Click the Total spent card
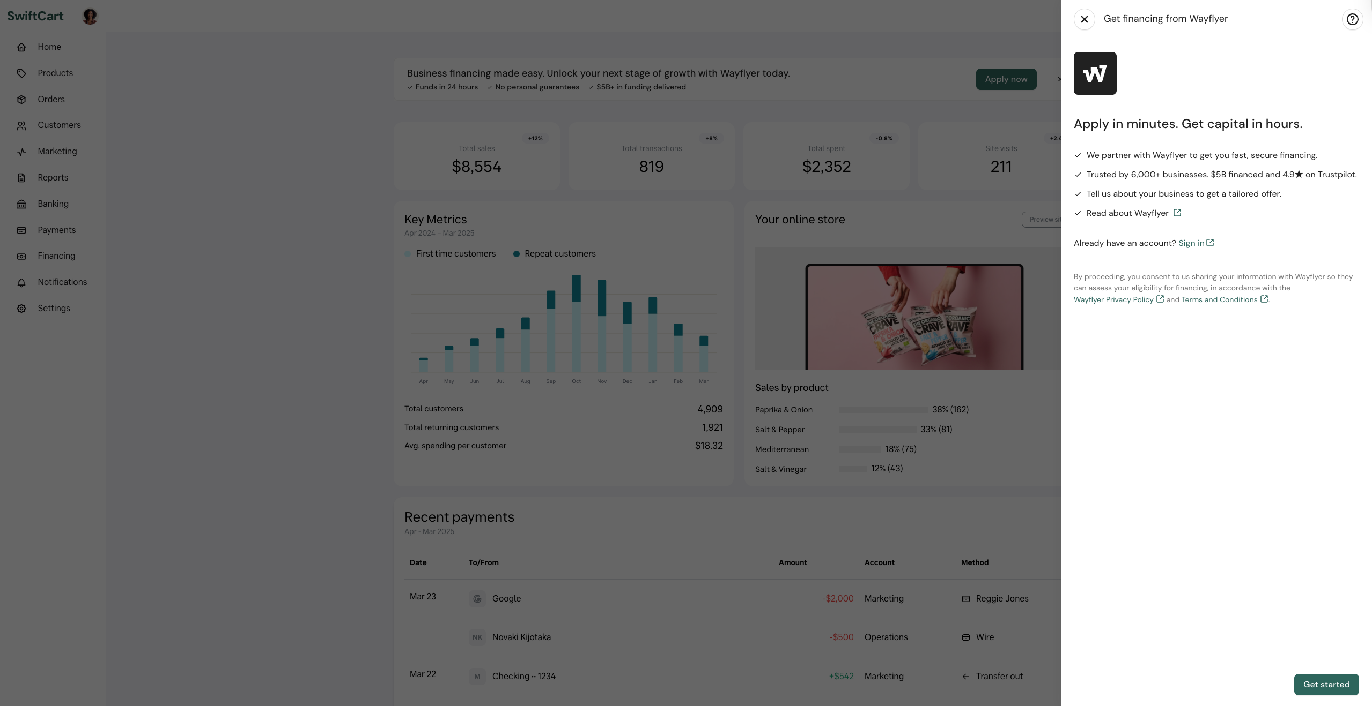This screenshot has height=706, width=1372. (827, 156)
